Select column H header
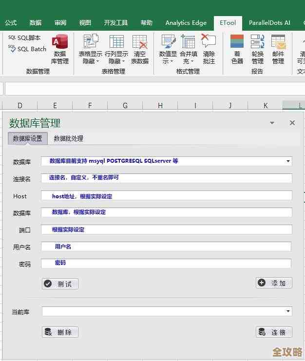This screenshot has height=361, width=305. pyautogui.click(x=160, y=105)
